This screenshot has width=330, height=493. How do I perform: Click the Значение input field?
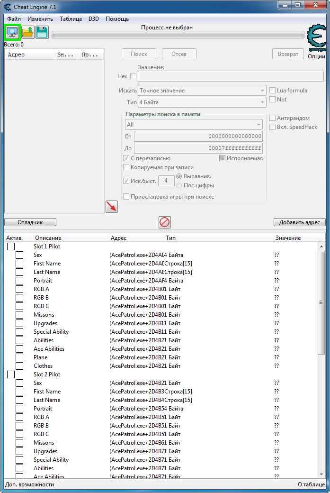tap(231, 76)
